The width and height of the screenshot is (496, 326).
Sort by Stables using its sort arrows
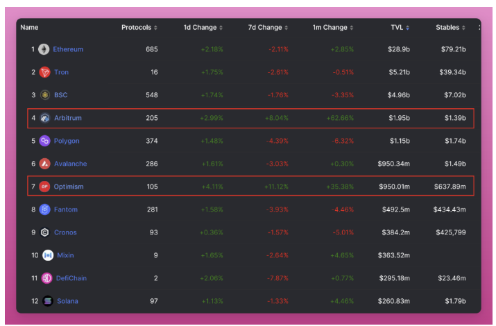pyautogui.click(x=463, y=28)
